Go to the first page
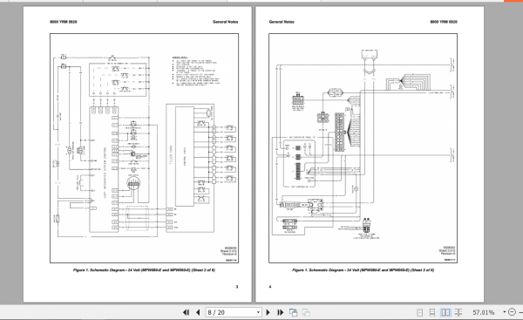The image size is (523, 320). (x=187, y=312)
